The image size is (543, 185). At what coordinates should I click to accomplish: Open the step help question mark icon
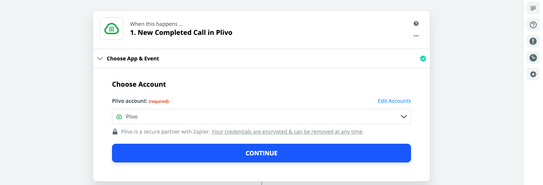tap(416, 24)
